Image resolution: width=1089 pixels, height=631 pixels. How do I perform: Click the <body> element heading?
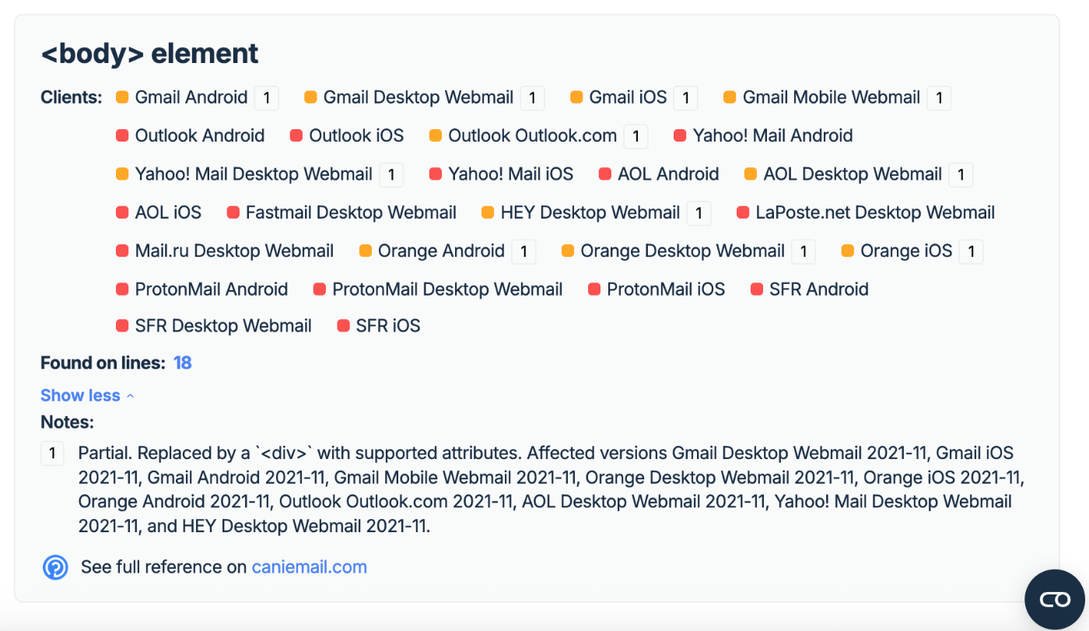coord(149,54)
